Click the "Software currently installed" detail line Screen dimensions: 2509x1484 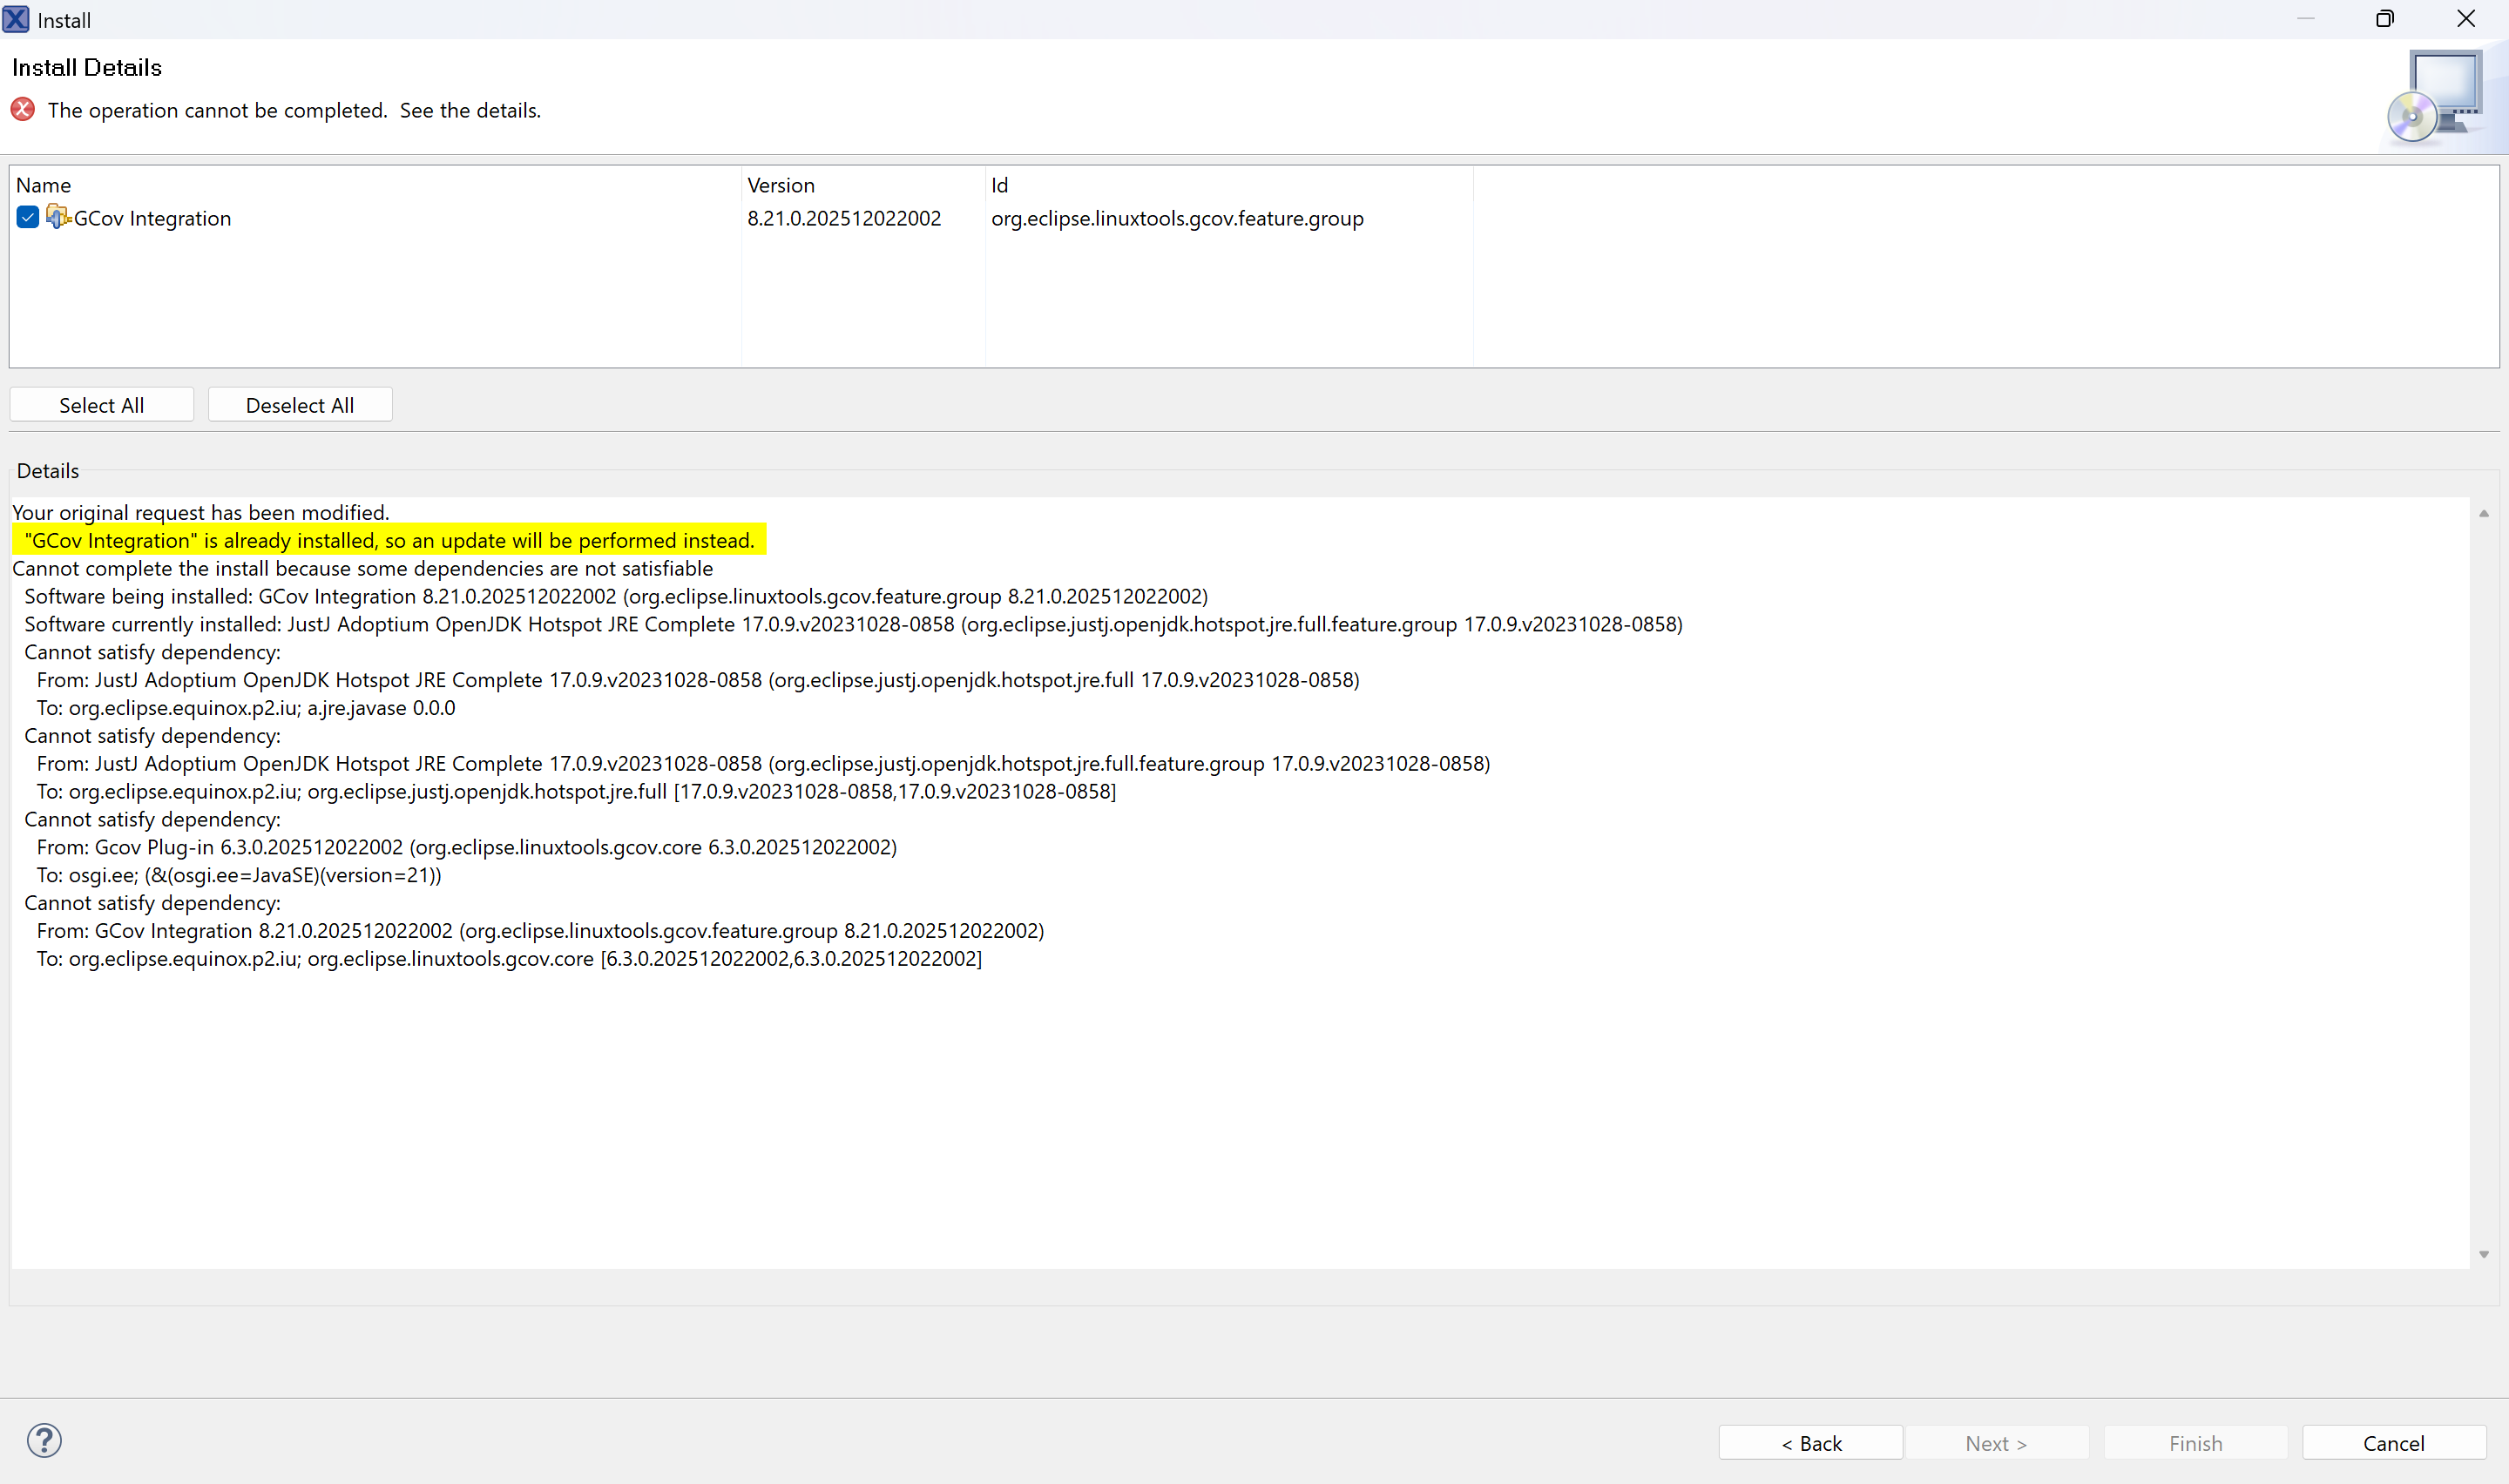tap(853, 624)
